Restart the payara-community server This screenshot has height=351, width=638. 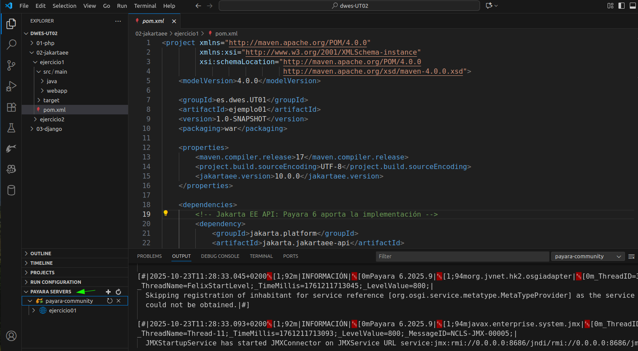pyautogui.click(x=110, y=301)
